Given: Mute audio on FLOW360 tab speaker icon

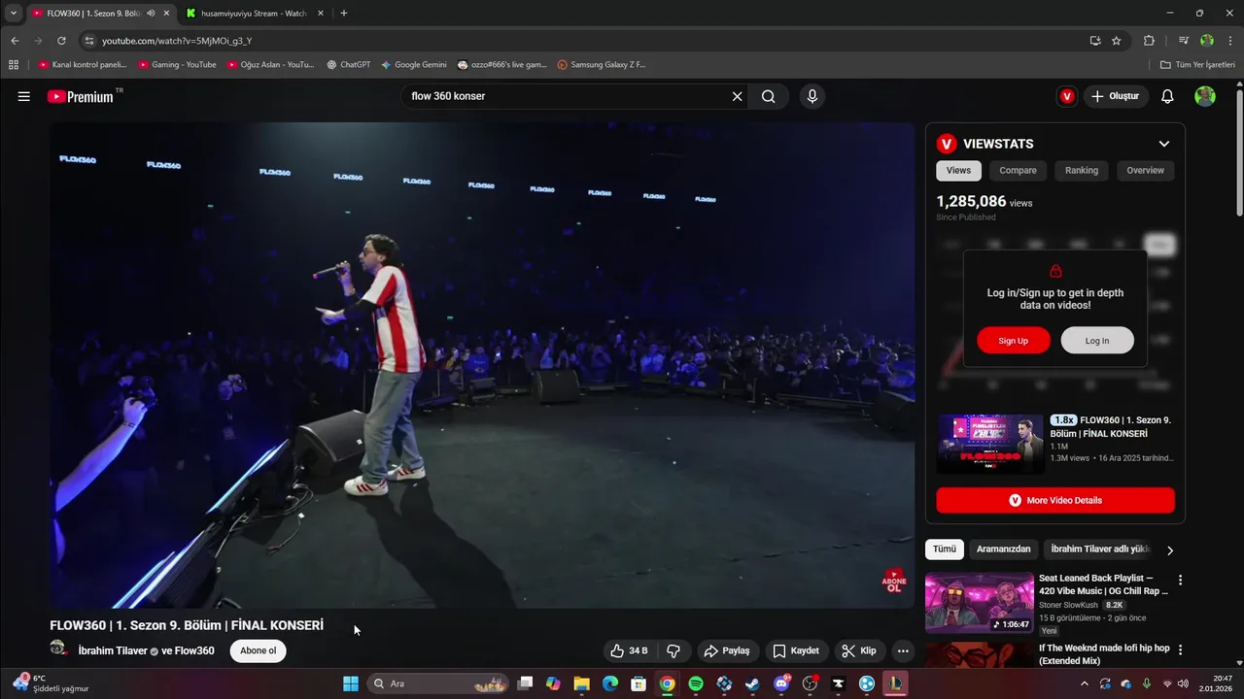Looking at the screenshot, I should (151, 14).
